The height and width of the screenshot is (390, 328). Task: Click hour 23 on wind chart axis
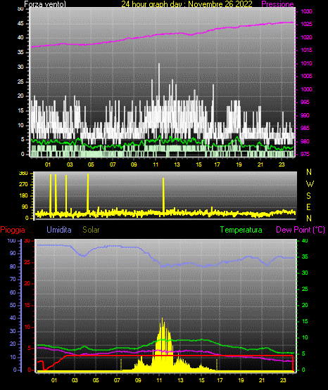click(x=282, y=164)
